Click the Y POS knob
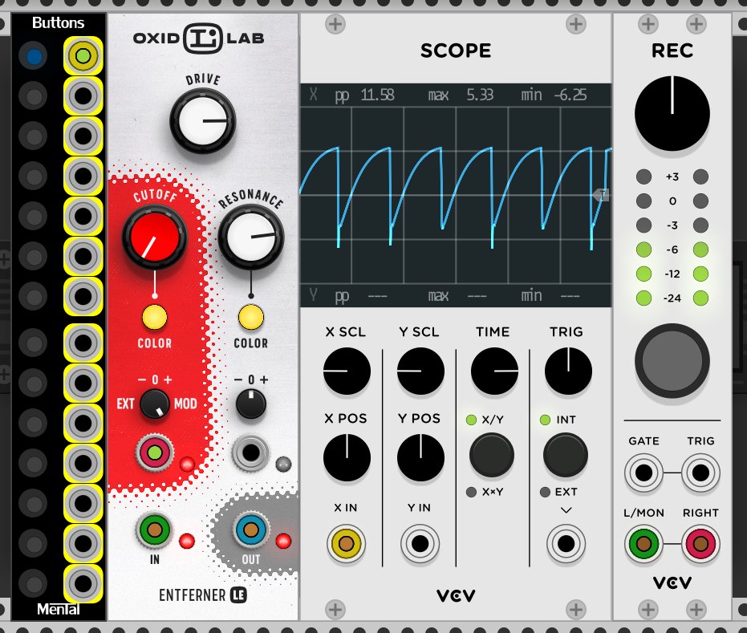Screen dimensions: 747x633 click(420, 457)
